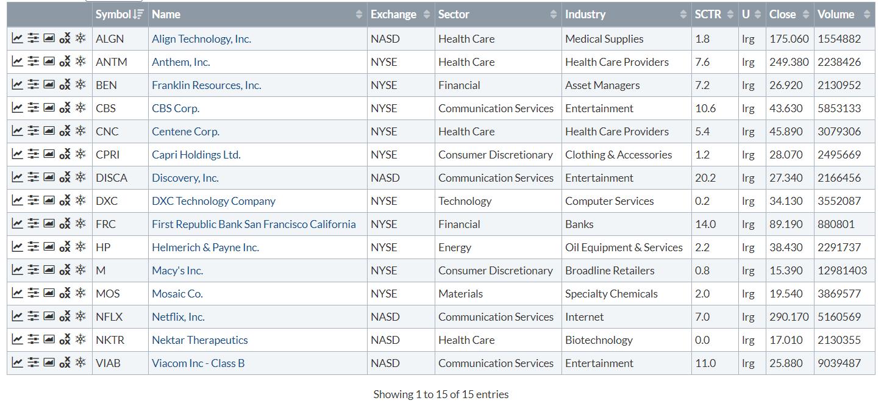Click the snowflake icon in the MOS row

click(80, 293)
